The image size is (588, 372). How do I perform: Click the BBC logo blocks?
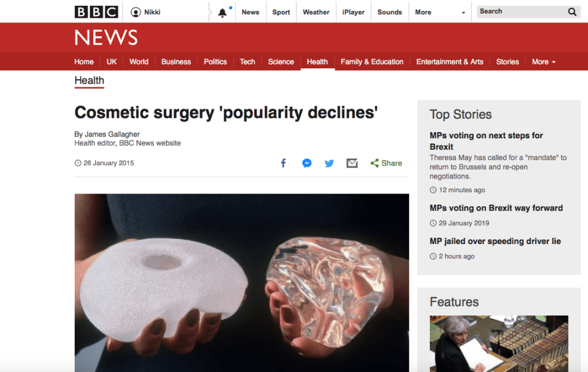click(x=96, y=12)
